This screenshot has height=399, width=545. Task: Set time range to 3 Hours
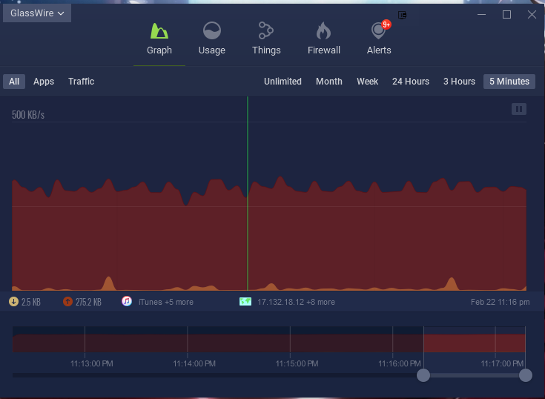coord(459,82)
